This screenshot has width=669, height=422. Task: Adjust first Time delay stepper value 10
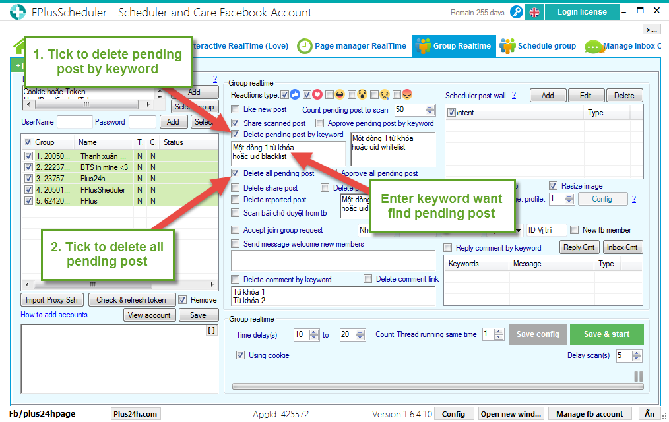click(x=314, y=334)
